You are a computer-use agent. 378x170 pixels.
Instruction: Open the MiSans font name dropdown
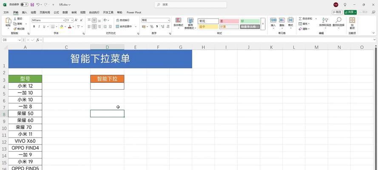pyautogui.click(x=64, y=20)
